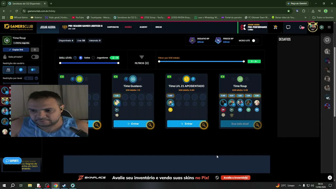Expand the bookmarks overflow chevron
Image resolution: width=336 pixels, height=189 pixels.
pyautogui.click(x=305, y=18)
